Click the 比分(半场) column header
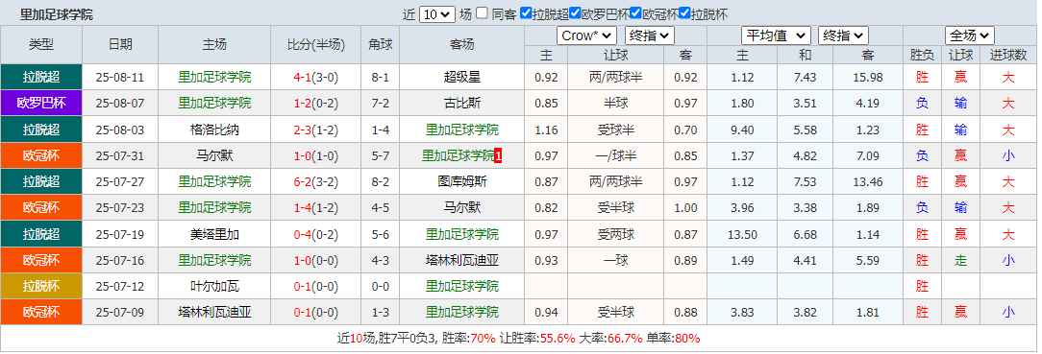This screenshot has width=1042, height=354. point(316,44)
